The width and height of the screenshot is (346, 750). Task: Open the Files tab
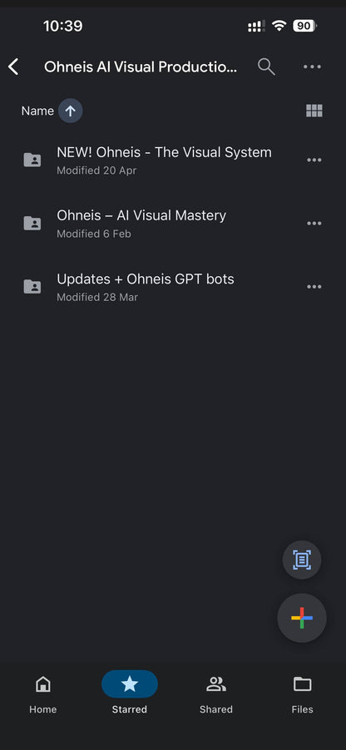tap(303, 694)
